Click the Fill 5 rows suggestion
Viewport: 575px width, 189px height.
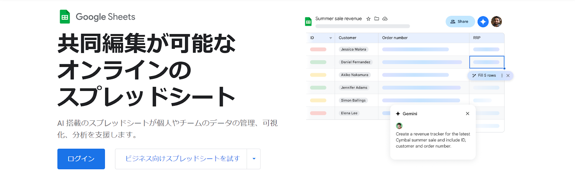click(487, 75)
